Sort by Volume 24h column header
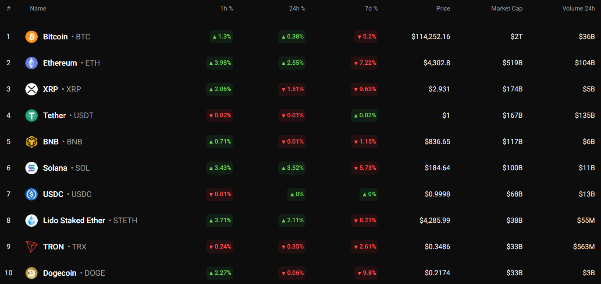Screen dimensions: 601x284 click(579, 8)
